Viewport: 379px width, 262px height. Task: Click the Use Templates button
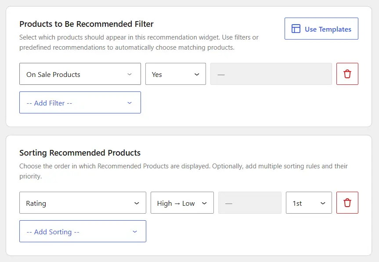(x=321, y=29)
